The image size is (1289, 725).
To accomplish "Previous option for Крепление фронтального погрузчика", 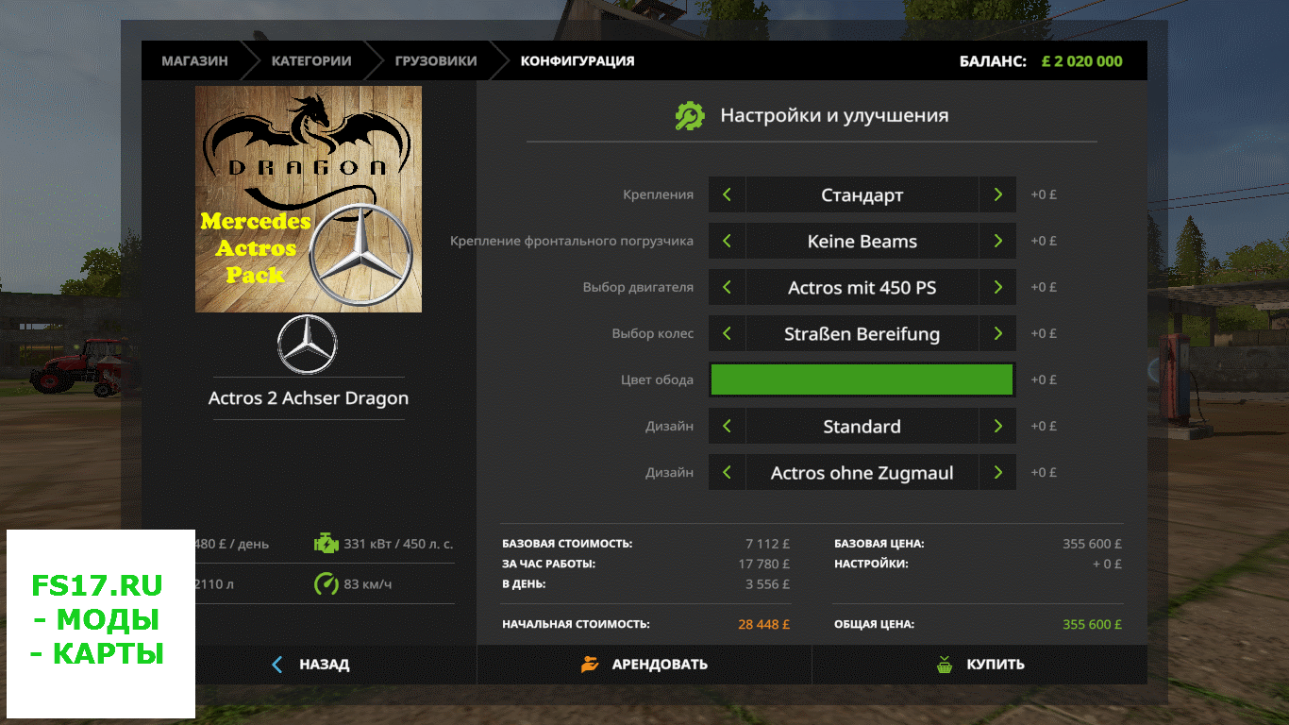I will 727,241.
